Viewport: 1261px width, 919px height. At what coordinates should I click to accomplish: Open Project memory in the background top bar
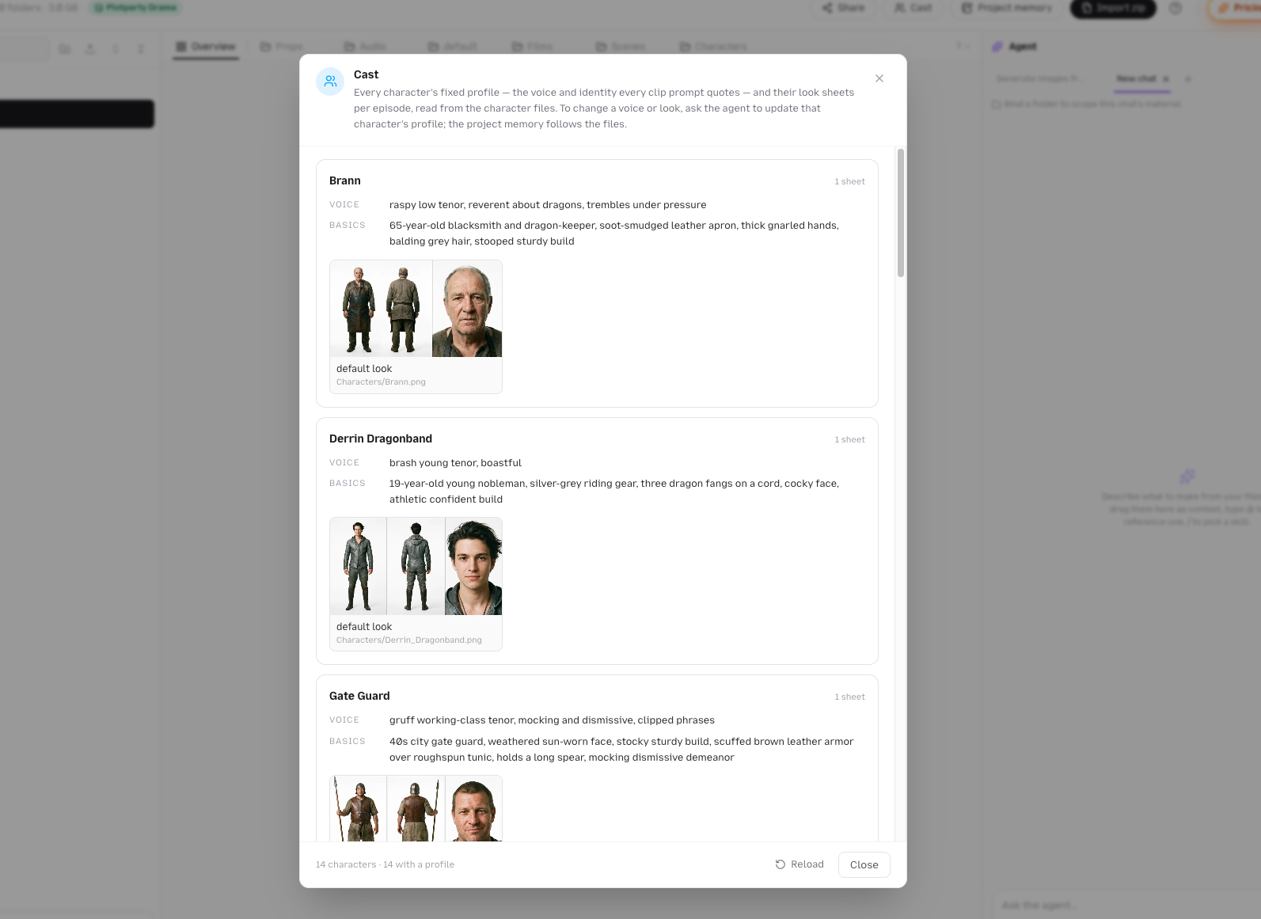coord(1007,8)
